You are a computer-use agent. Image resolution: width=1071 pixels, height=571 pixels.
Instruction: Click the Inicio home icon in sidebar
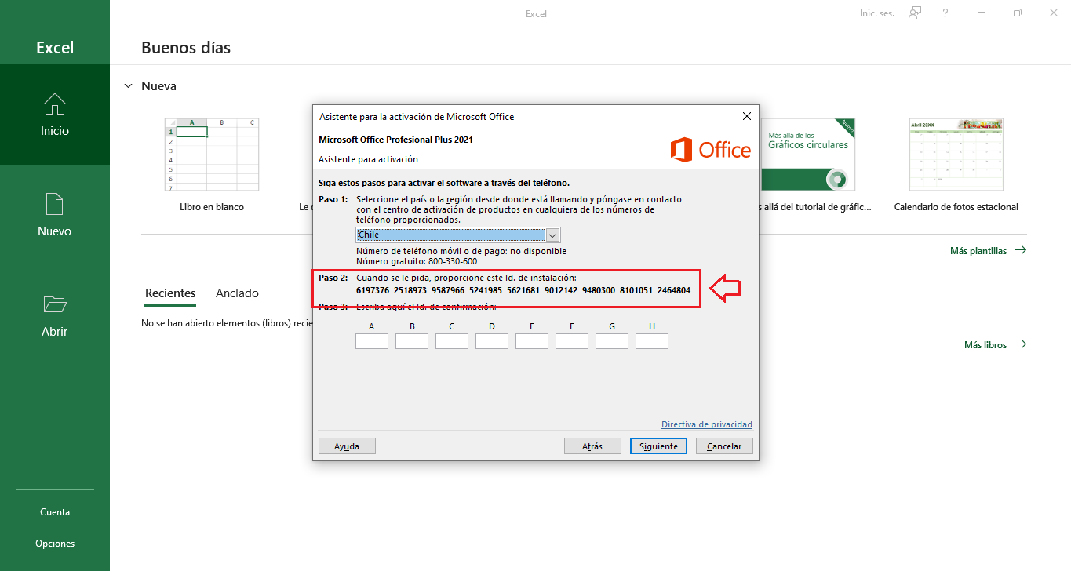[54, 104]
